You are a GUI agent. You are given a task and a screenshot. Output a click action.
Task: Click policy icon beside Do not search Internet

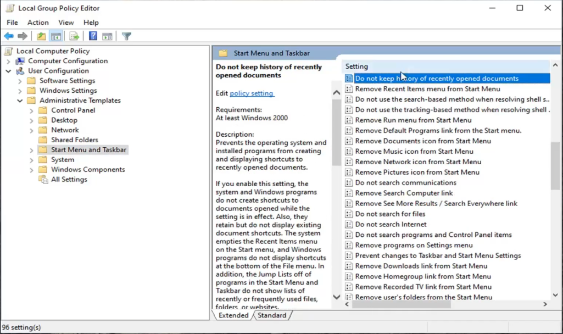pos(349,224)
